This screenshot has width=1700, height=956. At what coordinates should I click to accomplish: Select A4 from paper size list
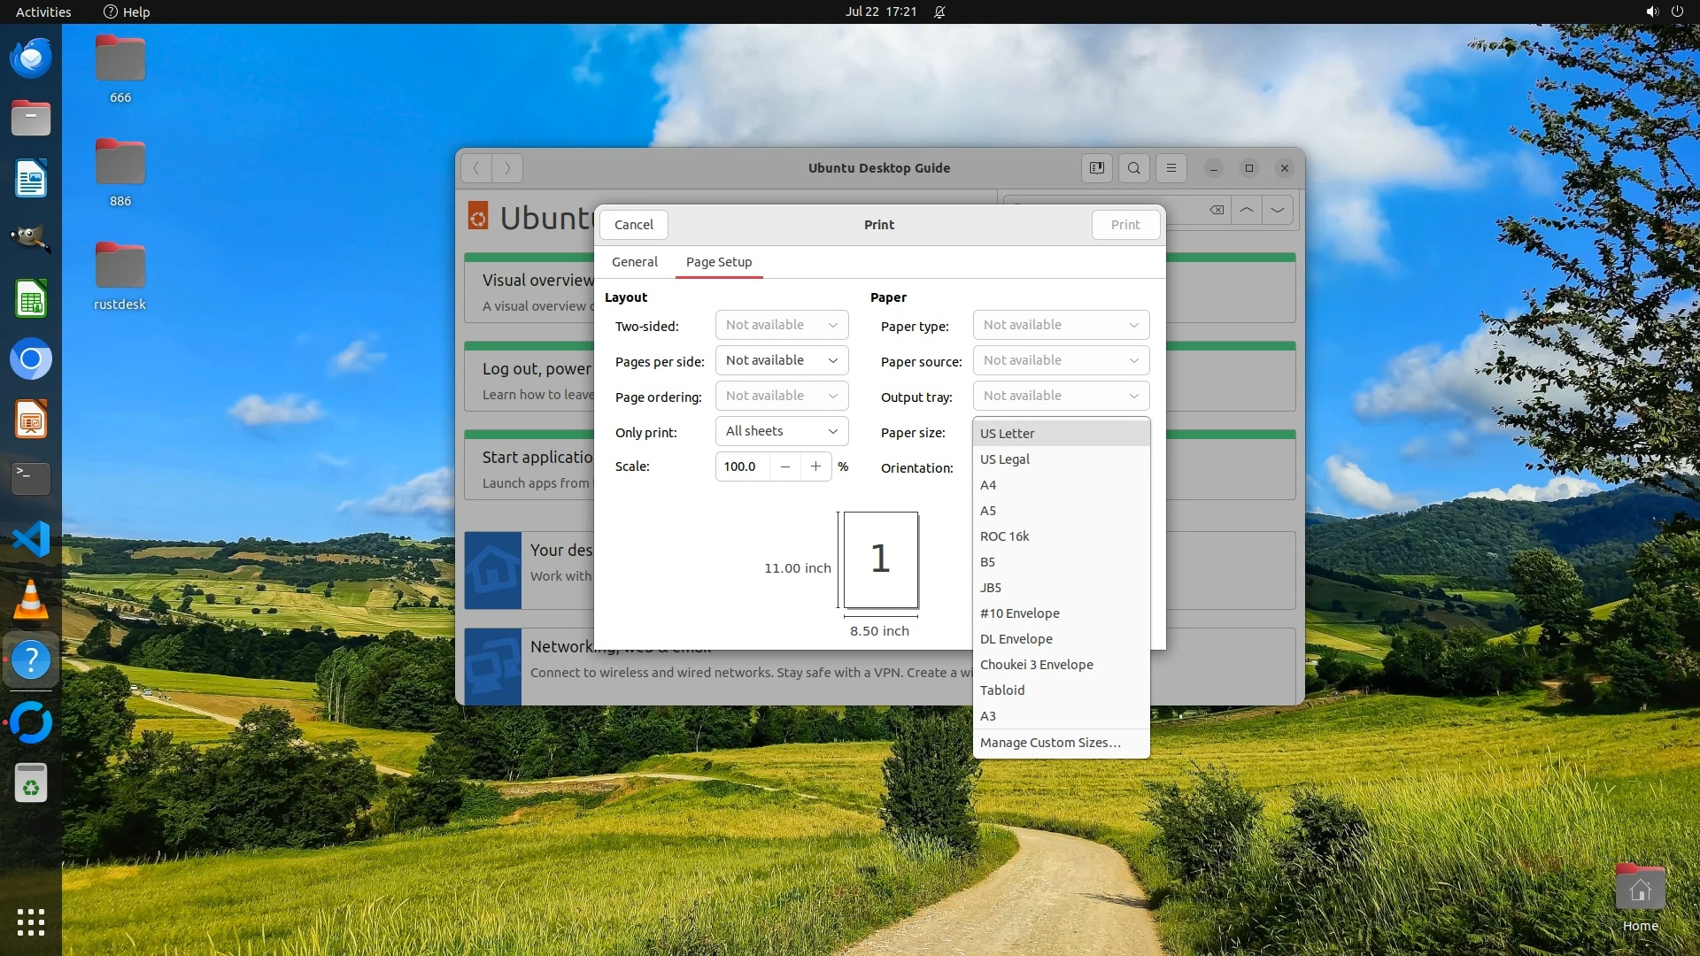tap(988, 485)
